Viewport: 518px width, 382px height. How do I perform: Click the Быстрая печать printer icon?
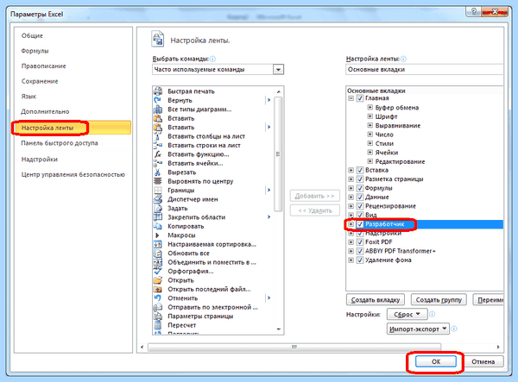tap(158, 91)
